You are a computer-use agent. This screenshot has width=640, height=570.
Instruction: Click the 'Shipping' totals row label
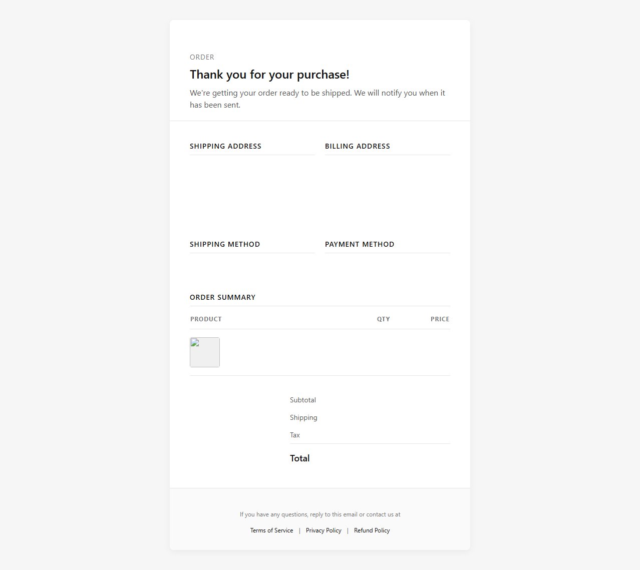303,417
